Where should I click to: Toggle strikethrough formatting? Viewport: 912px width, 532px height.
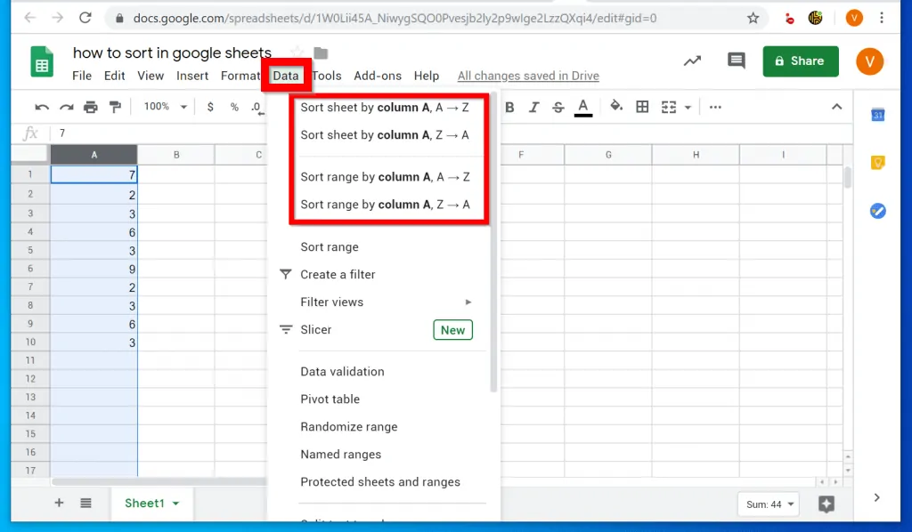pos(558,107)
